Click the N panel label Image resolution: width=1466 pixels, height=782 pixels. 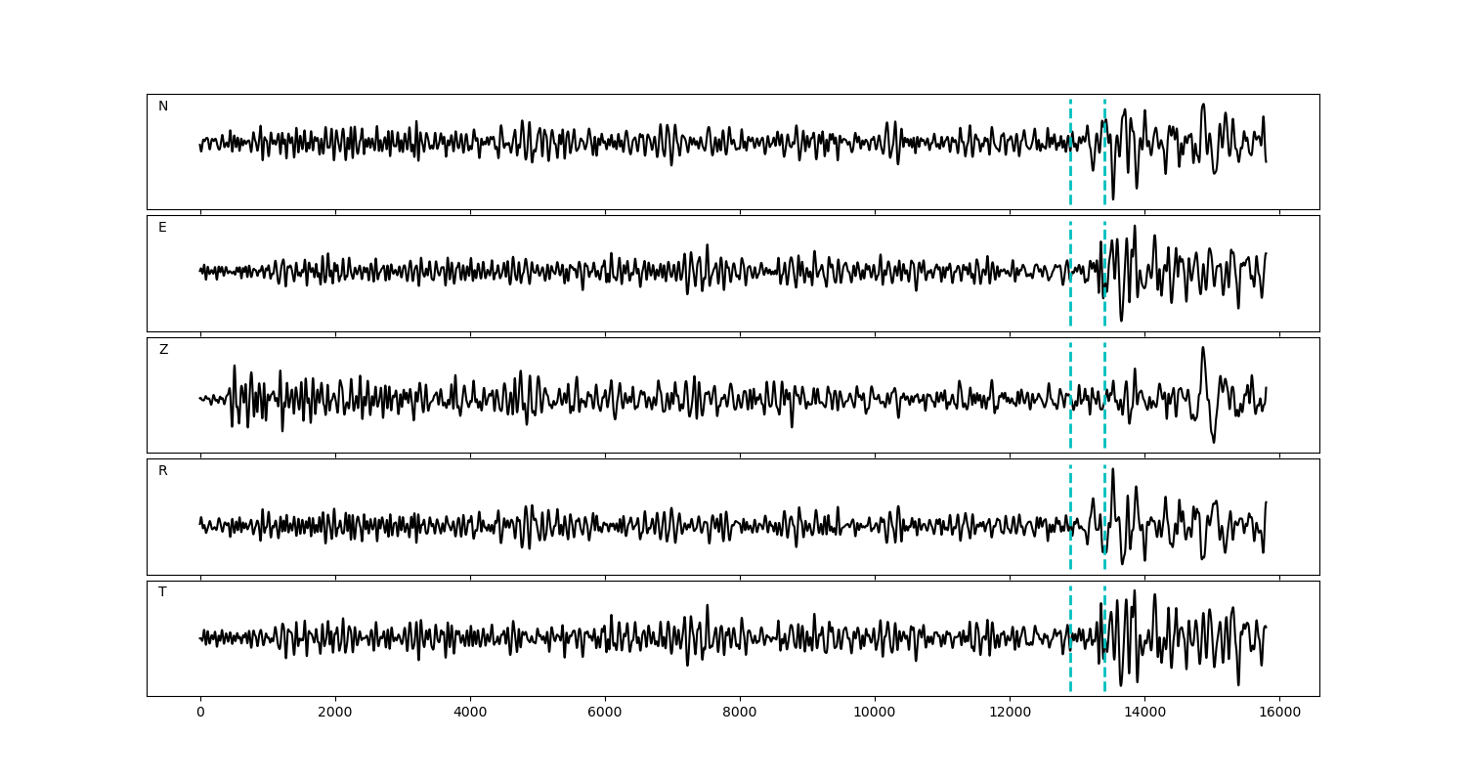coord(163,107)
